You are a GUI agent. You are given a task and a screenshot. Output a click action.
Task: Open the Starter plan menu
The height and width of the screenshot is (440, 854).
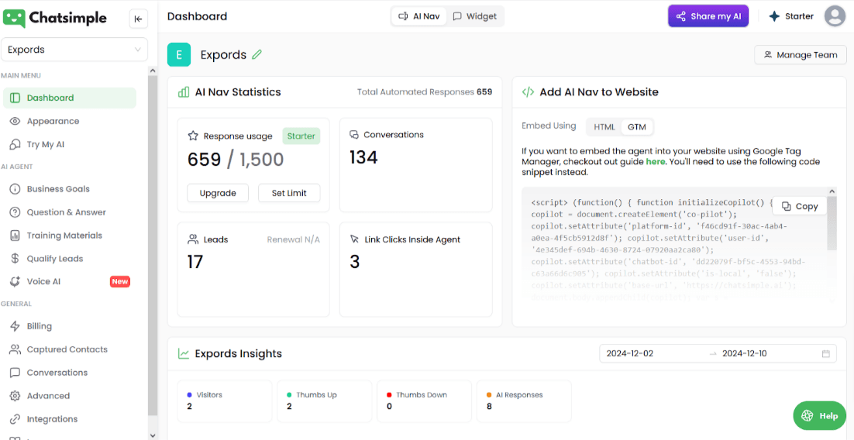point(790,16)
